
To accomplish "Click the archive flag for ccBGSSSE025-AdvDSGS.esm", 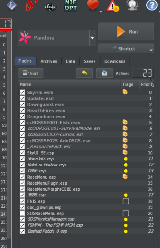I will 125,140.
